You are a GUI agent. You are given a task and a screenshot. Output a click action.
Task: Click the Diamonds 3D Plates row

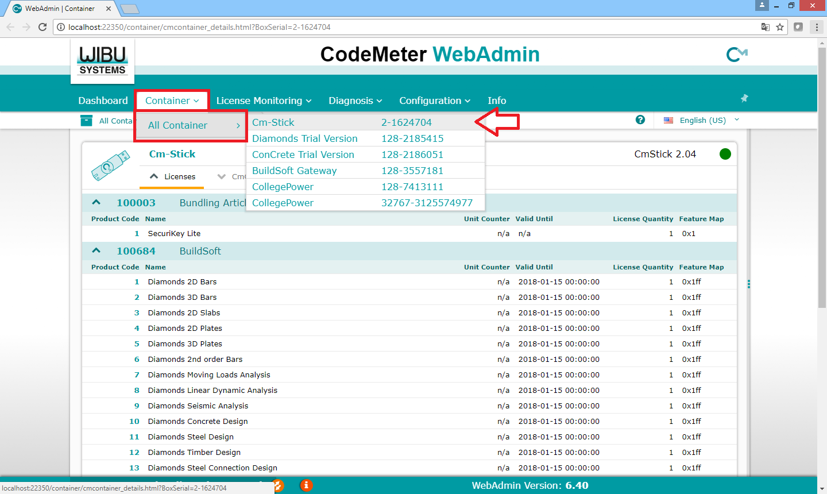[x=409, y=344]
